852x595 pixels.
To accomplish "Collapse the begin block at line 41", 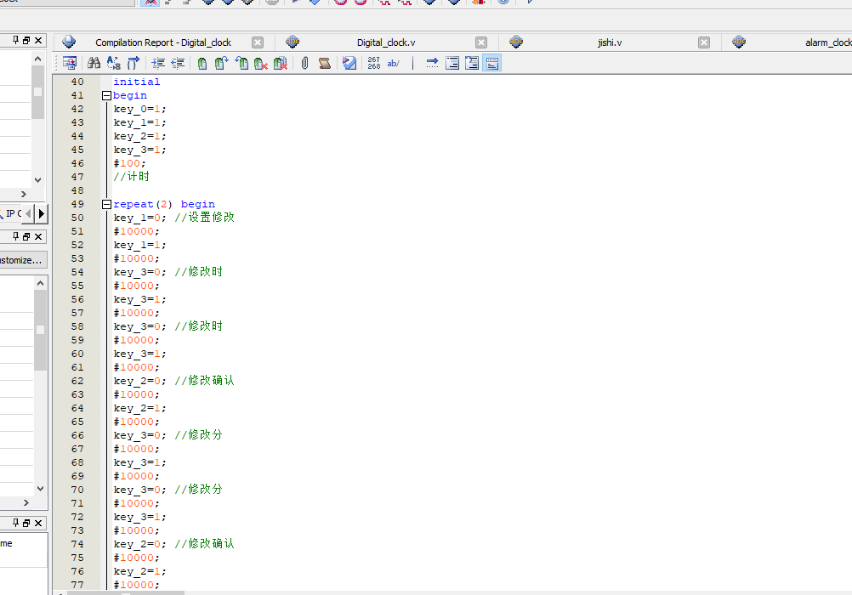I will 106,96.
